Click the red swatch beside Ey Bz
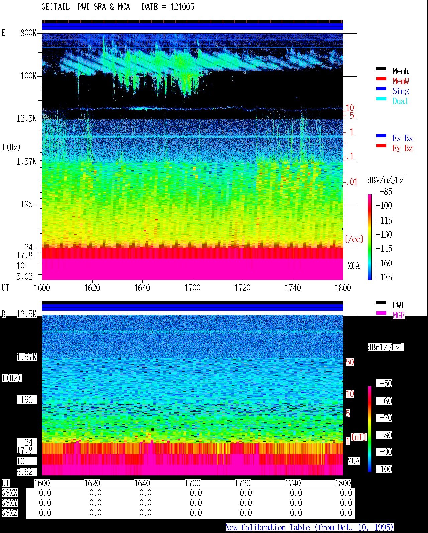Viewport: 428px width, 533px height. [381, 146]
